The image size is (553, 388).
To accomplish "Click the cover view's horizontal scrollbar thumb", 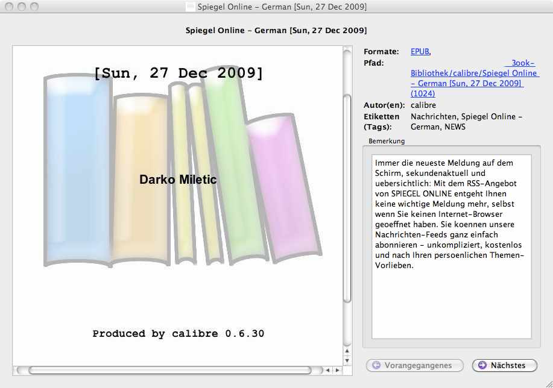I will click(x=170, y=371).
